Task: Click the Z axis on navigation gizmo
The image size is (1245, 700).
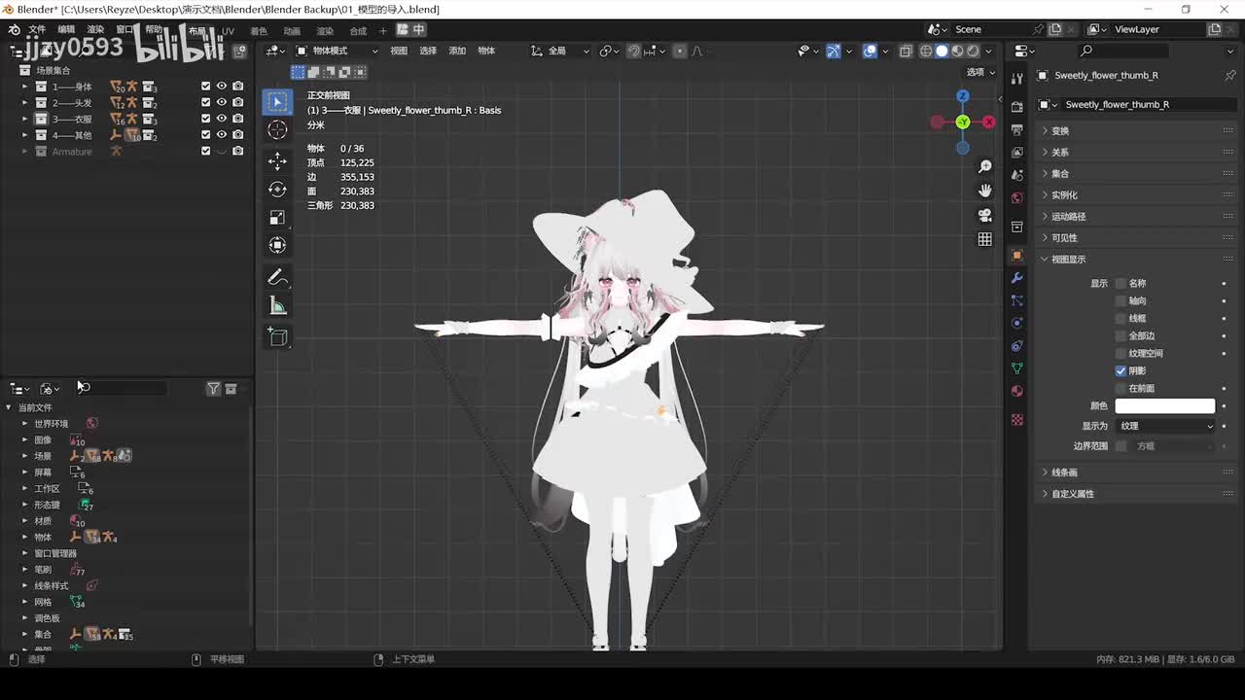Action: tap(962, 96)
